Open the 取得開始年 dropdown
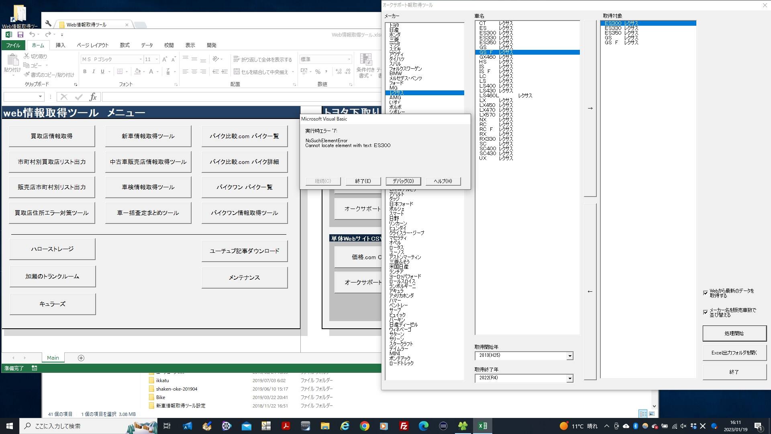Screen dimensions: 771x434 point(569,356)
